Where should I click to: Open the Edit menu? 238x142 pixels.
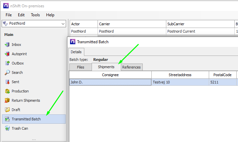point(21,15)
